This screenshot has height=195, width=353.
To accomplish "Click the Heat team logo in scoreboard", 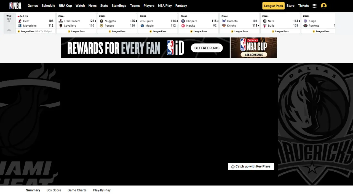I will coord(20,21).
